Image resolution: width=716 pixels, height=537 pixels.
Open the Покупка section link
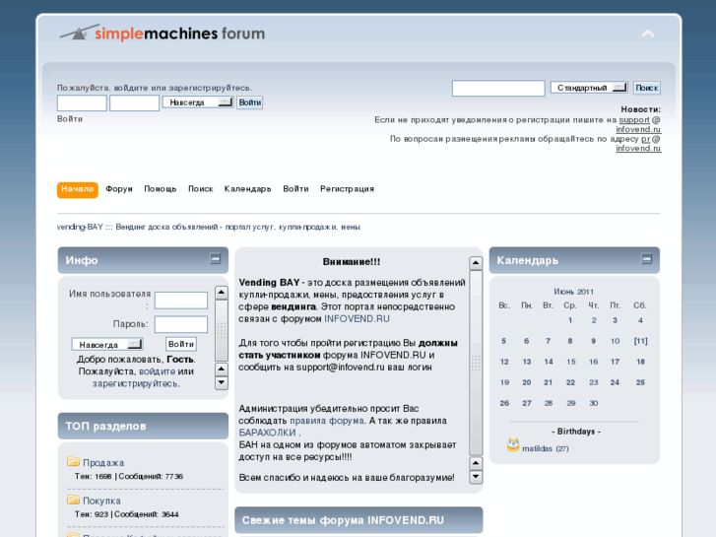(101, 501)
